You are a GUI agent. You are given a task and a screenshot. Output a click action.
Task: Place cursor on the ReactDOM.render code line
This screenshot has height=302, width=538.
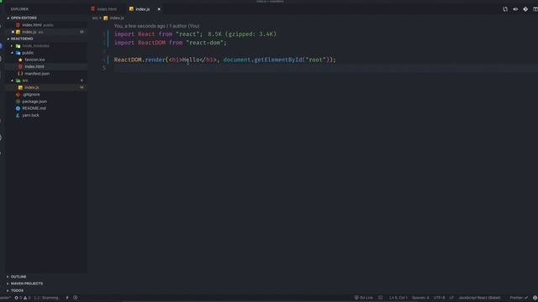224,60
